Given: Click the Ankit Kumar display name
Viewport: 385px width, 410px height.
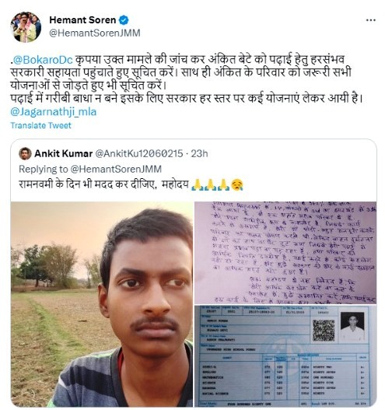Looking at the screenshot, I should (x=64, y=153).
